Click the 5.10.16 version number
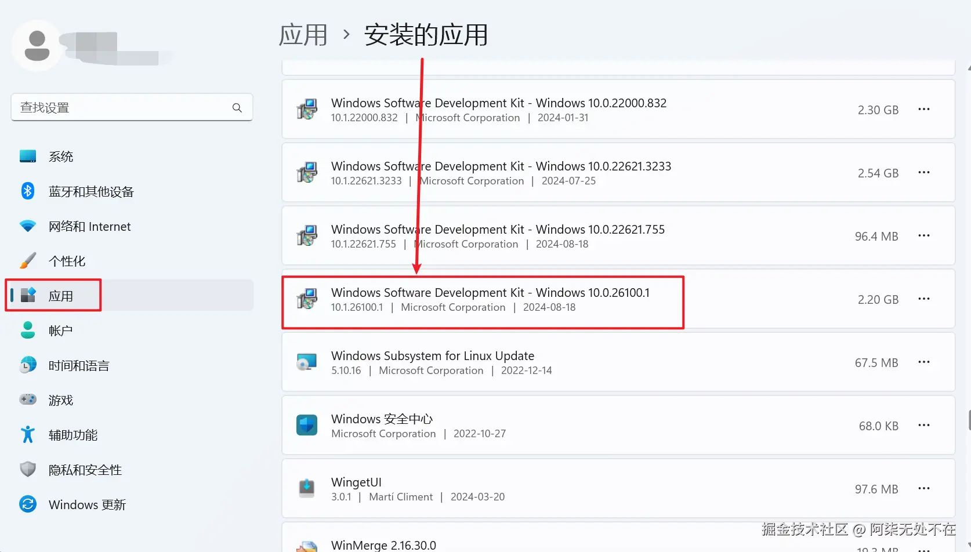Viewport: 971px width, 552px height. tap(346, 371)
